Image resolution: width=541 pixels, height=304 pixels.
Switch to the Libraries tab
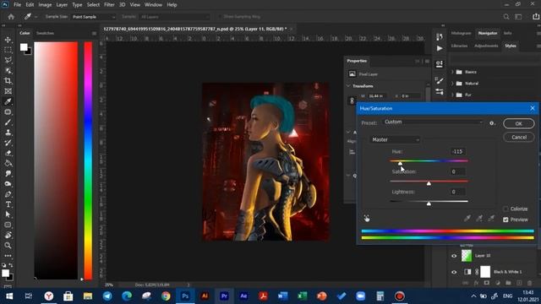(x=459, y=46)
